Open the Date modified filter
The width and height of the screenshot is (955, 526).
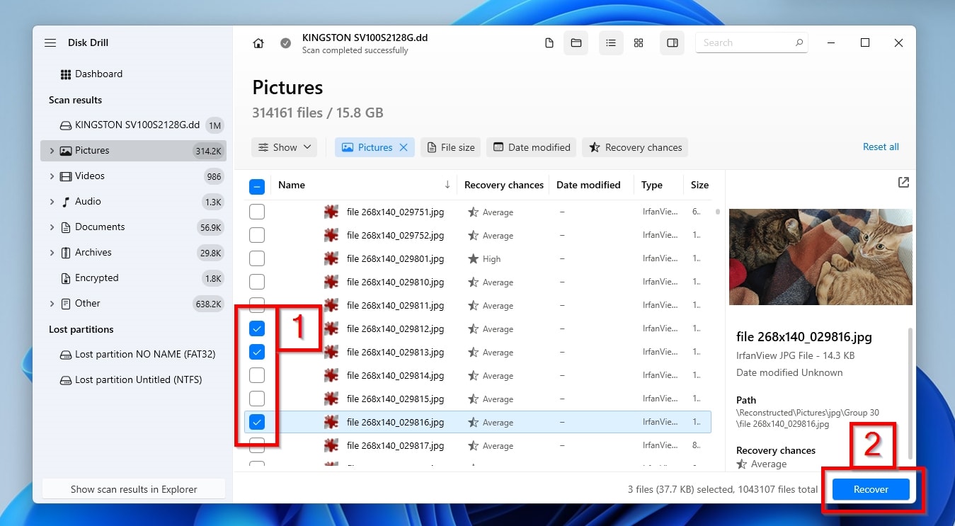(x=531, y=147)
